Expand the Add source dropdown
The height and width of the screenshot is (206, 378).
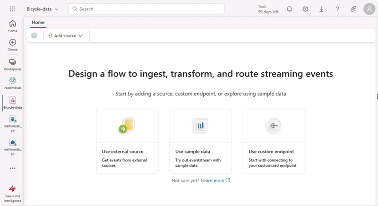click(x=65, y=35)
